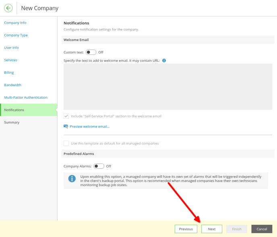The width and height of the screenshot is (277, 237).
Task: Click the welcome email custom text area
Action: [x=168, y=87]
